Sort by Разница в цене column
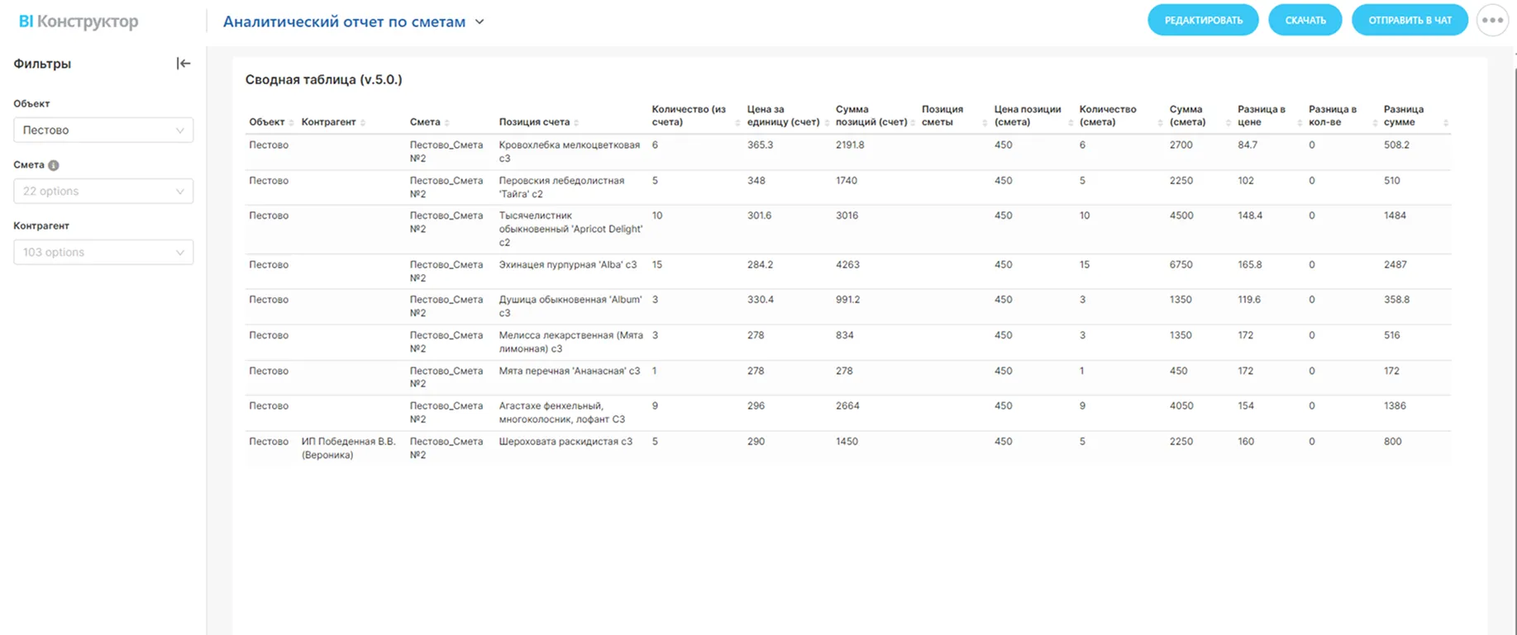The width and height of the screenshot is (1517, 635). pos(1299,123)
